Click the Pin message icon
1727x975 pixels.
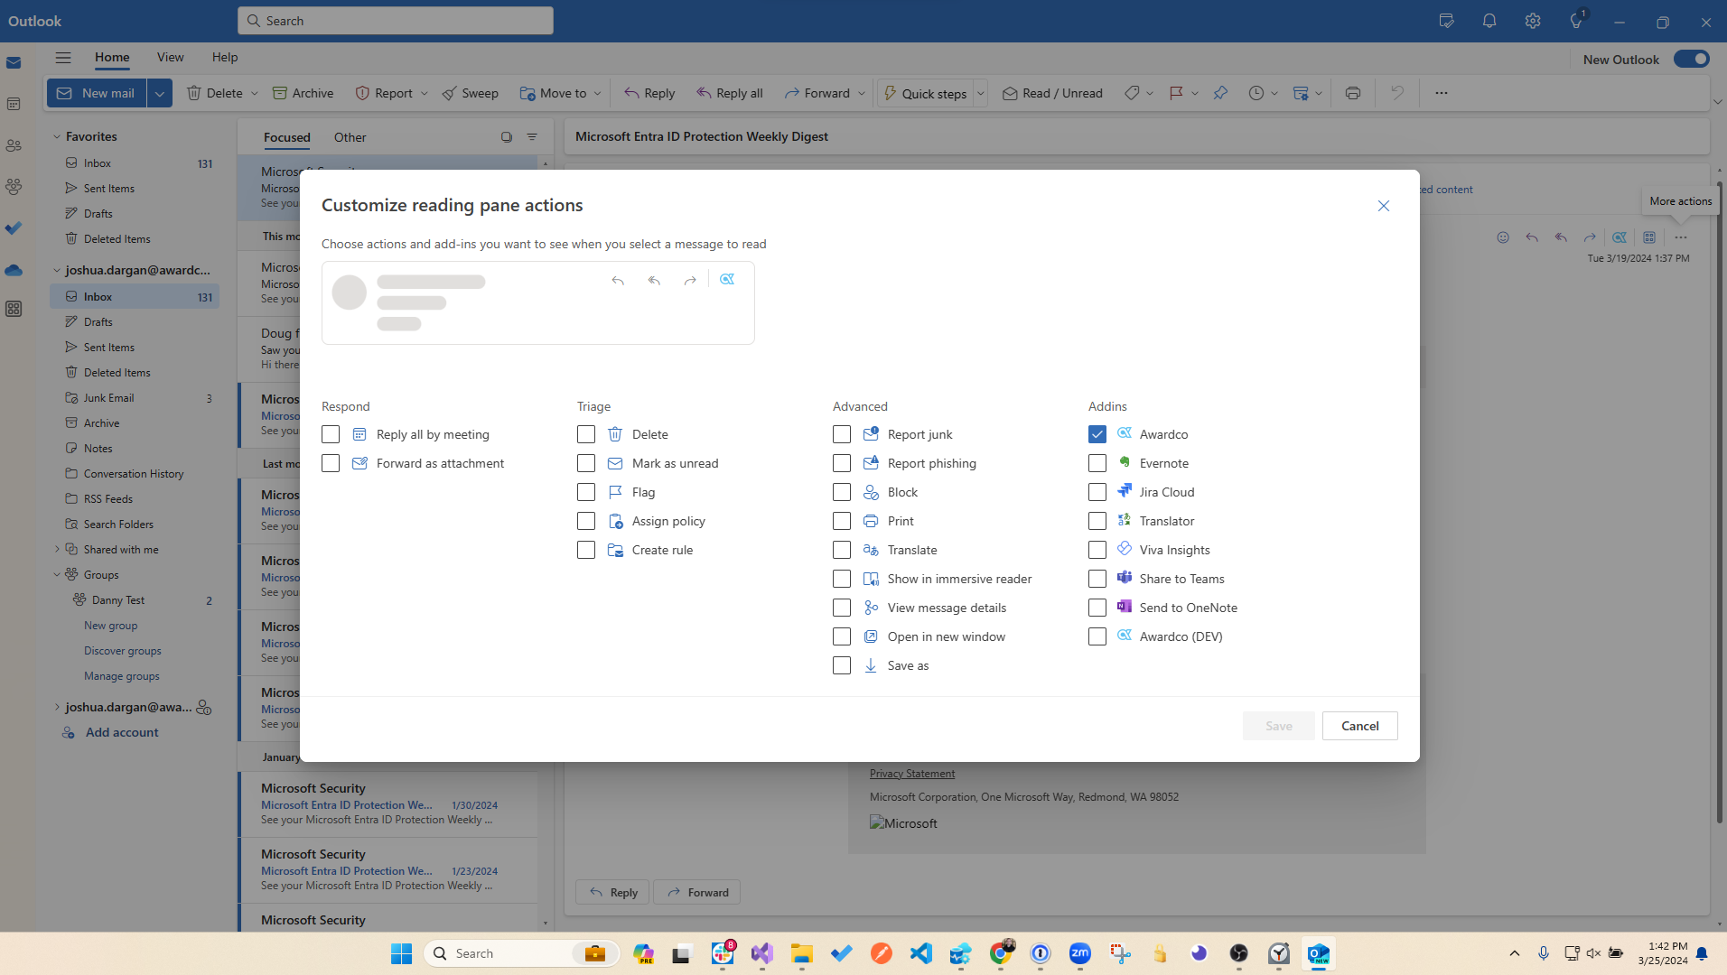tap(1220, 93)
